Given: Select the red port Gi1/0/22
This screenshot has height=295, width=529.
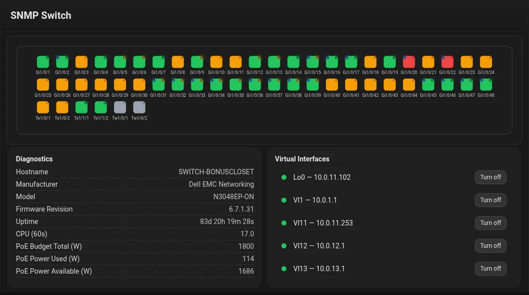Looking at the screenshot, I should [x=447, y=62].
